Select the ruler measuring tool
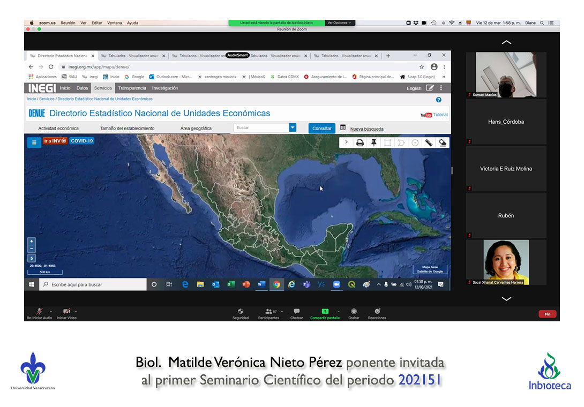 429,142
